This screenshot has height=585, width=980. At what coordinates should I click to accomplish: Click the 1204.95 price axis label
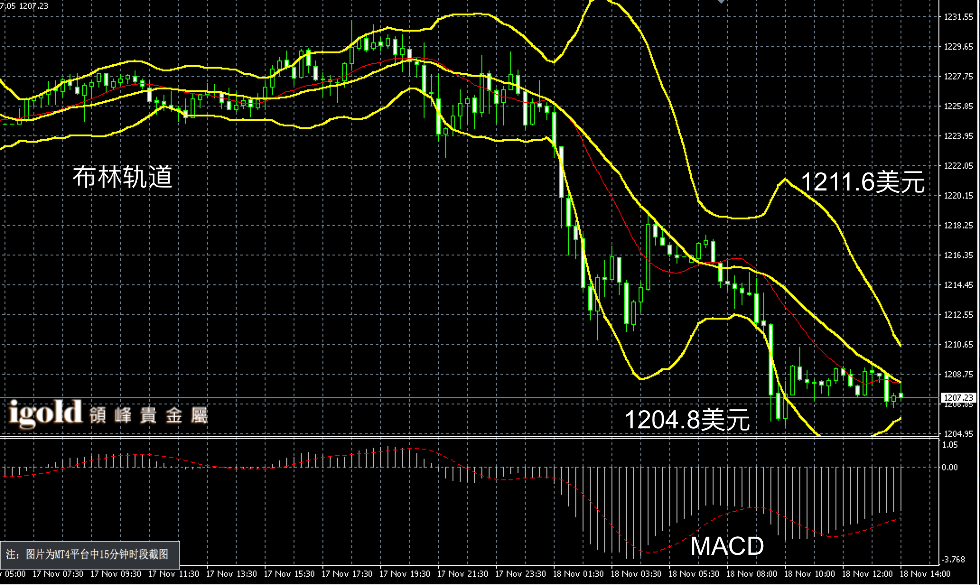[958, 434]
